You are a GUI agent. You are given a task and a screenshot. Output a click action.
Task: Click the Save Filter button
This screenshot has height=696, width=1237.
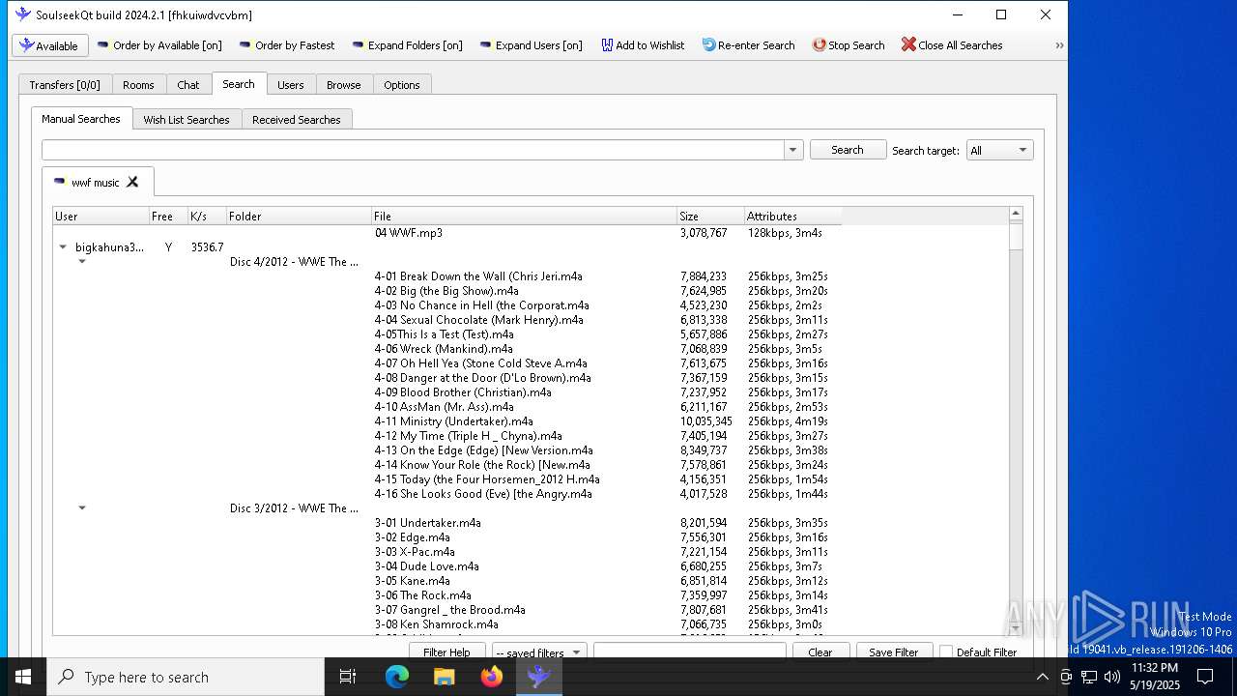(x=893, y=652)
